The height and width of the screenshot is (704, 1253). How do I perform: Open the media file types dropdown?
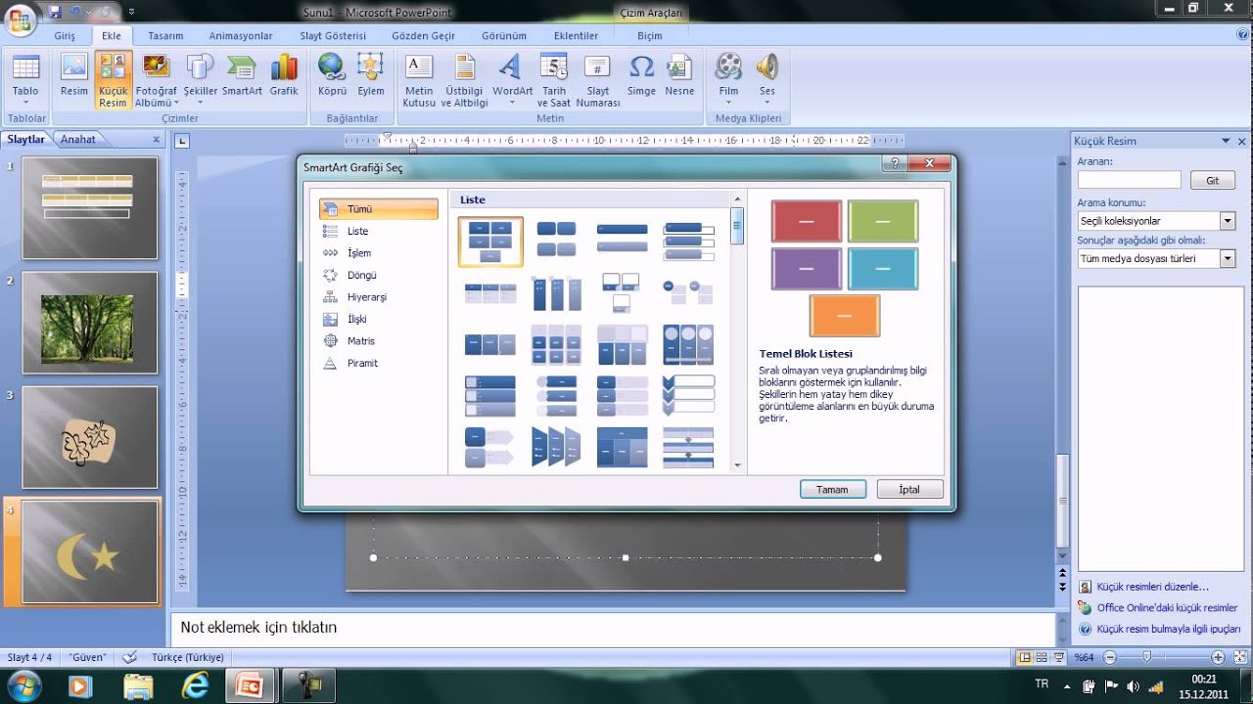(1228, 259)
